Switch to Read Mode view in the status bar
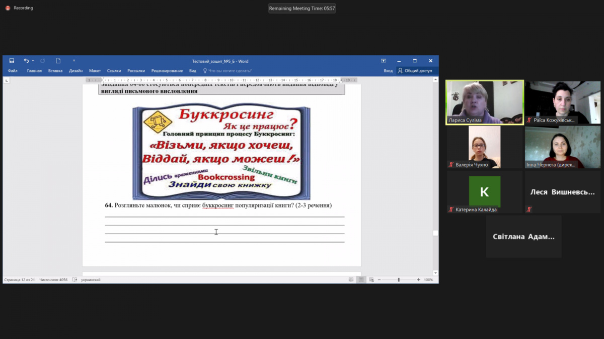The height and width of the screenshot is (339, 604). click(x=351, y=280)
